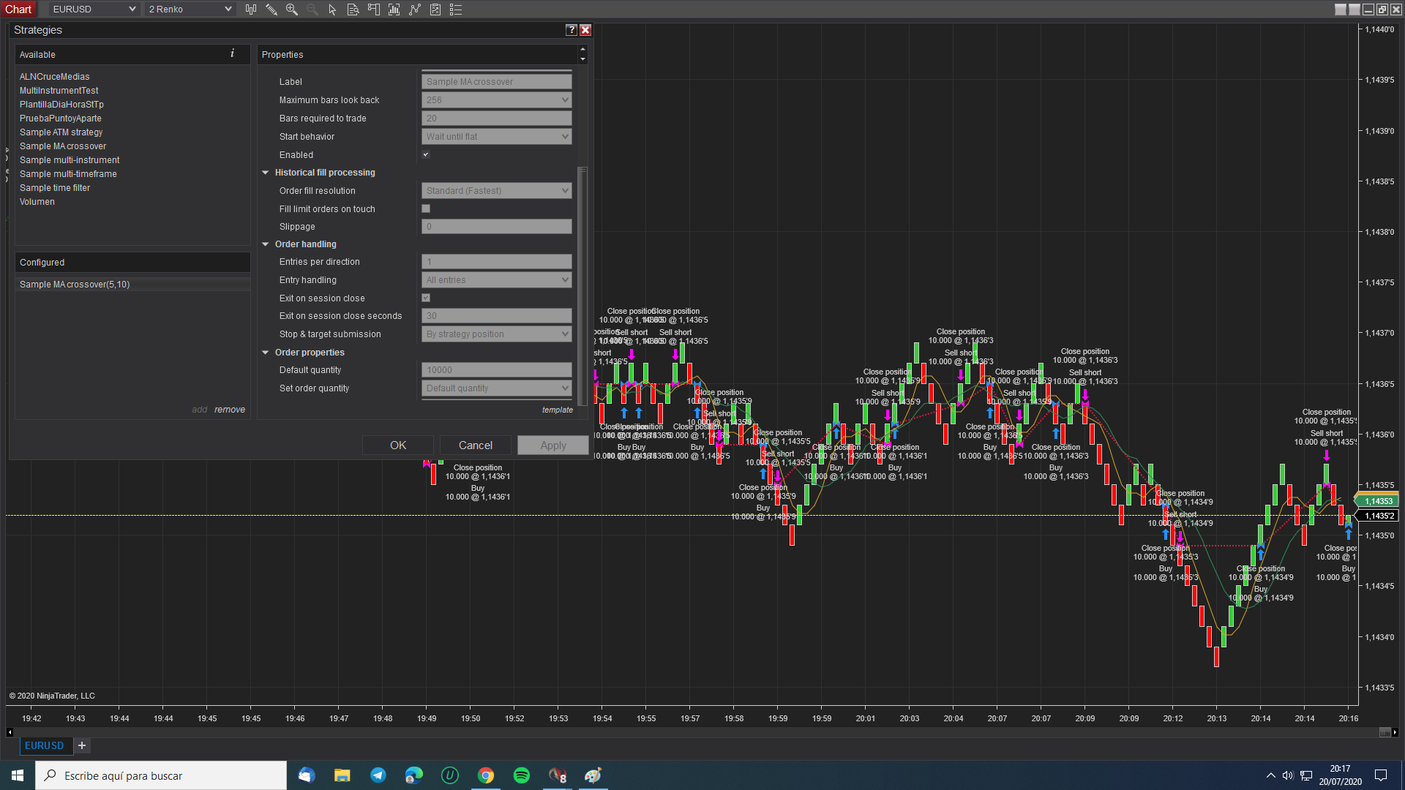Screen dimensions: 1405x790
Task: Open the bar type chart style icon
Action: tap(251, 10)
